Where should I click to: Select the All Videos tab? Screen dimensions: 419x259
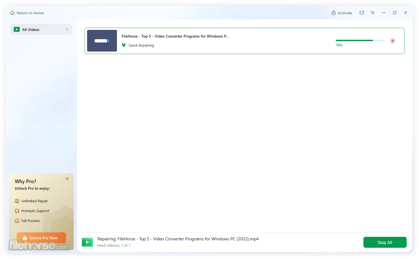pyautogui.click(x=41, y=29)
